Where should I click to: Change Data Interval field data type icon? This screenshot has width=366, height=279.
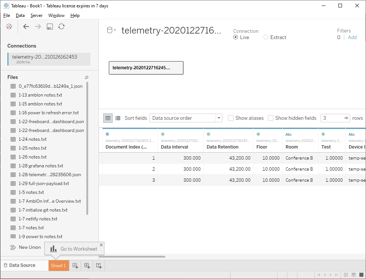(x=163, y=134)
